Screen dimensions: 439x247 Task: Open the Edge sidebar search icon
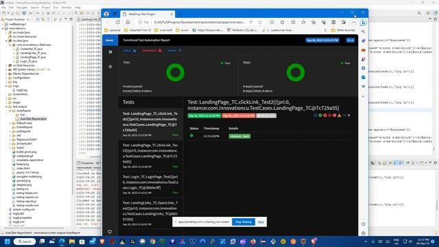363,32
